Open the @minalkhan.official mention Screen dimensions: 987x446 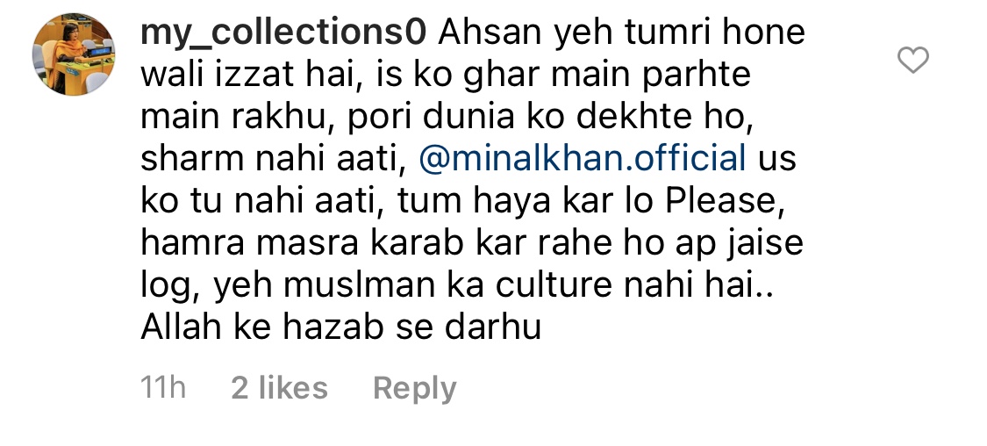[x=583, y=159]
